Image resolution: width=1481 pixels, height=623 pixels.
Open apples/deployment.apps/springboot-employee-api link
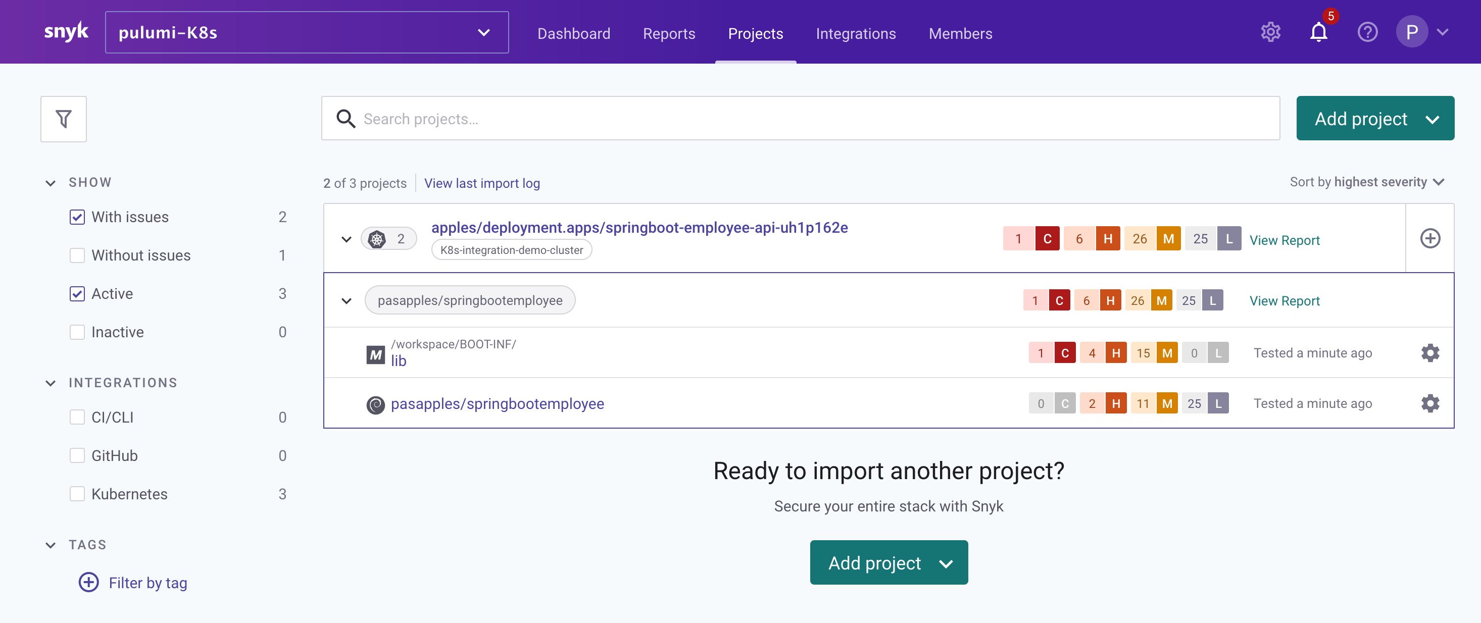coord(639,228)
